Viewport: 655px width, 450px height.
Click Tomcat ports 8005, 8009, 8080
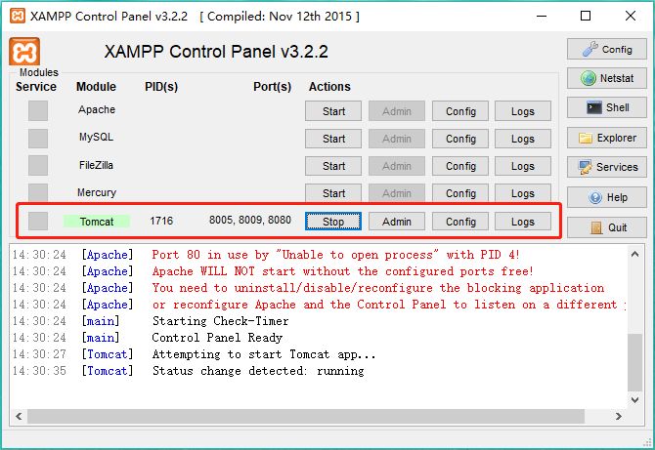tap(250, 220)
